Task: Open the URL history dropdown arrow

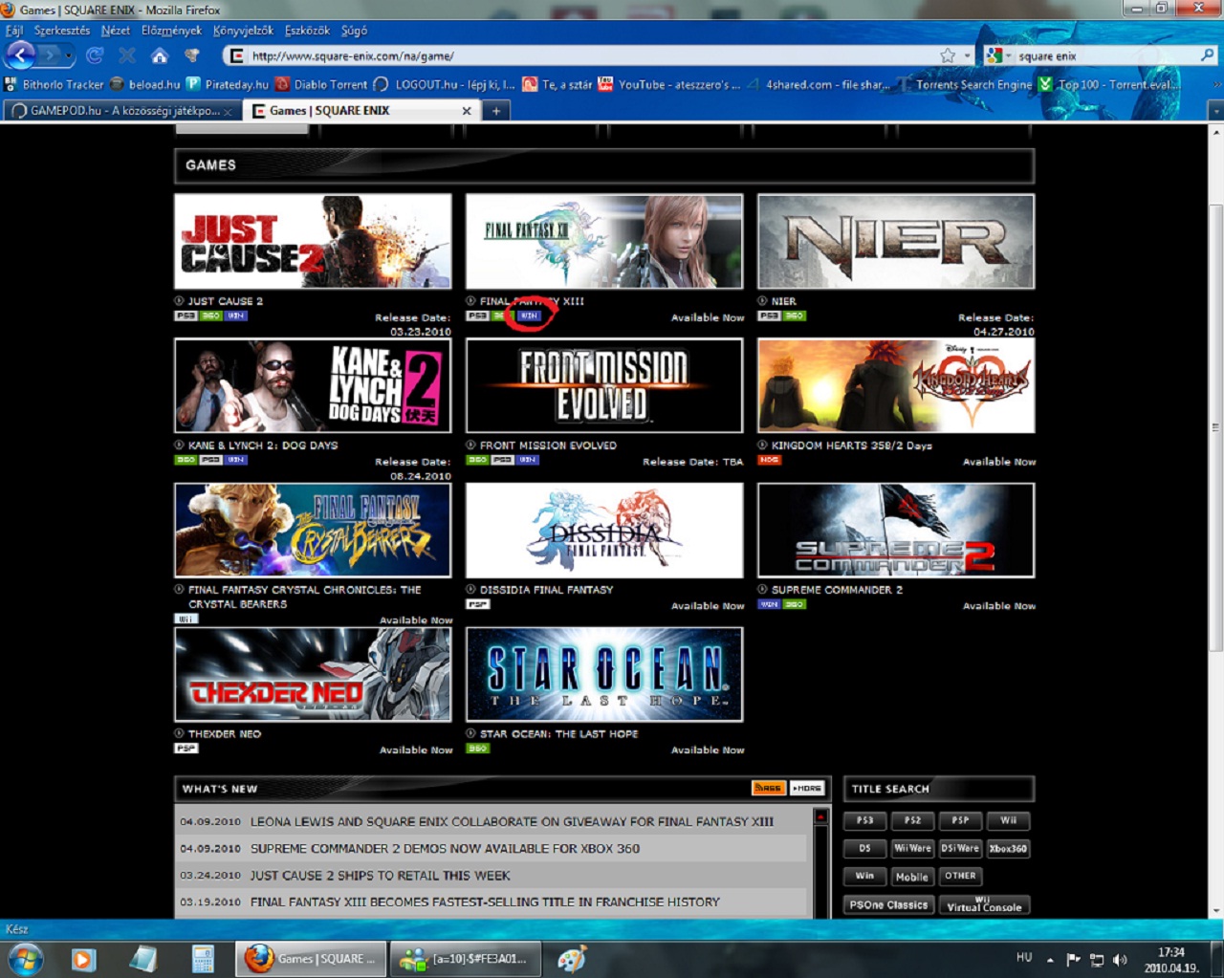Action: (967, 55)
